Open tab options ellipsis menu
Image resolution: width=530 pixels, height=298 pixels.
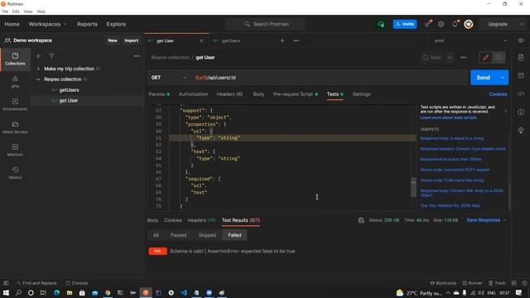[296, 41]
